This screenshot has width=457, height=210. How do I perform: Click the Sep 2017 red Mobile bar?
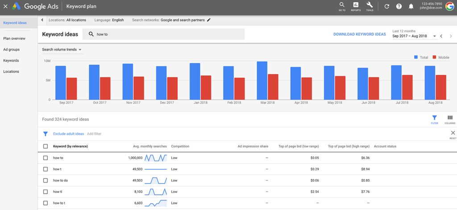coord(71,88)
